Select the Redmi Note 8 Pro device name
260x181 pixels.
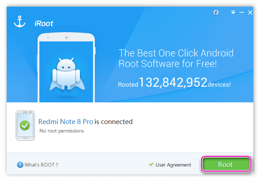point(66,122)
